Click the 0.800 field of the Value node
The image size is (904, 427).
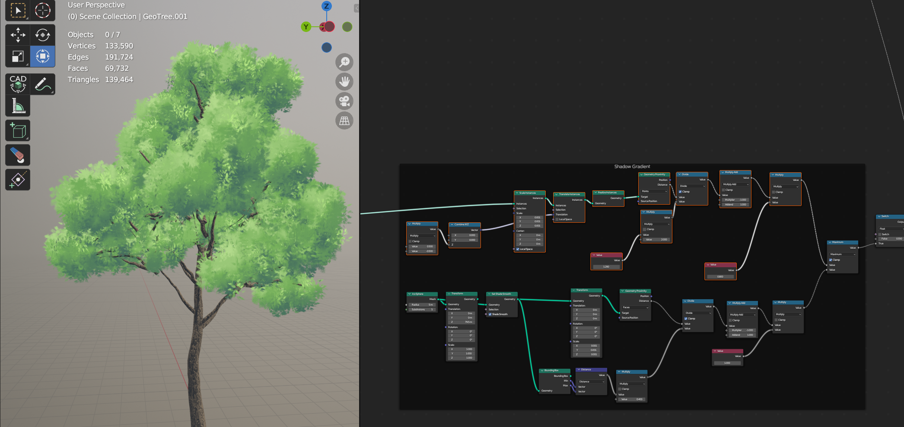point(720,277)
